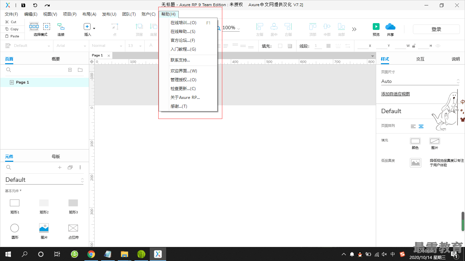
Task: Click the 顶层 bring to front icon
Action: click(x=139, y=27)
